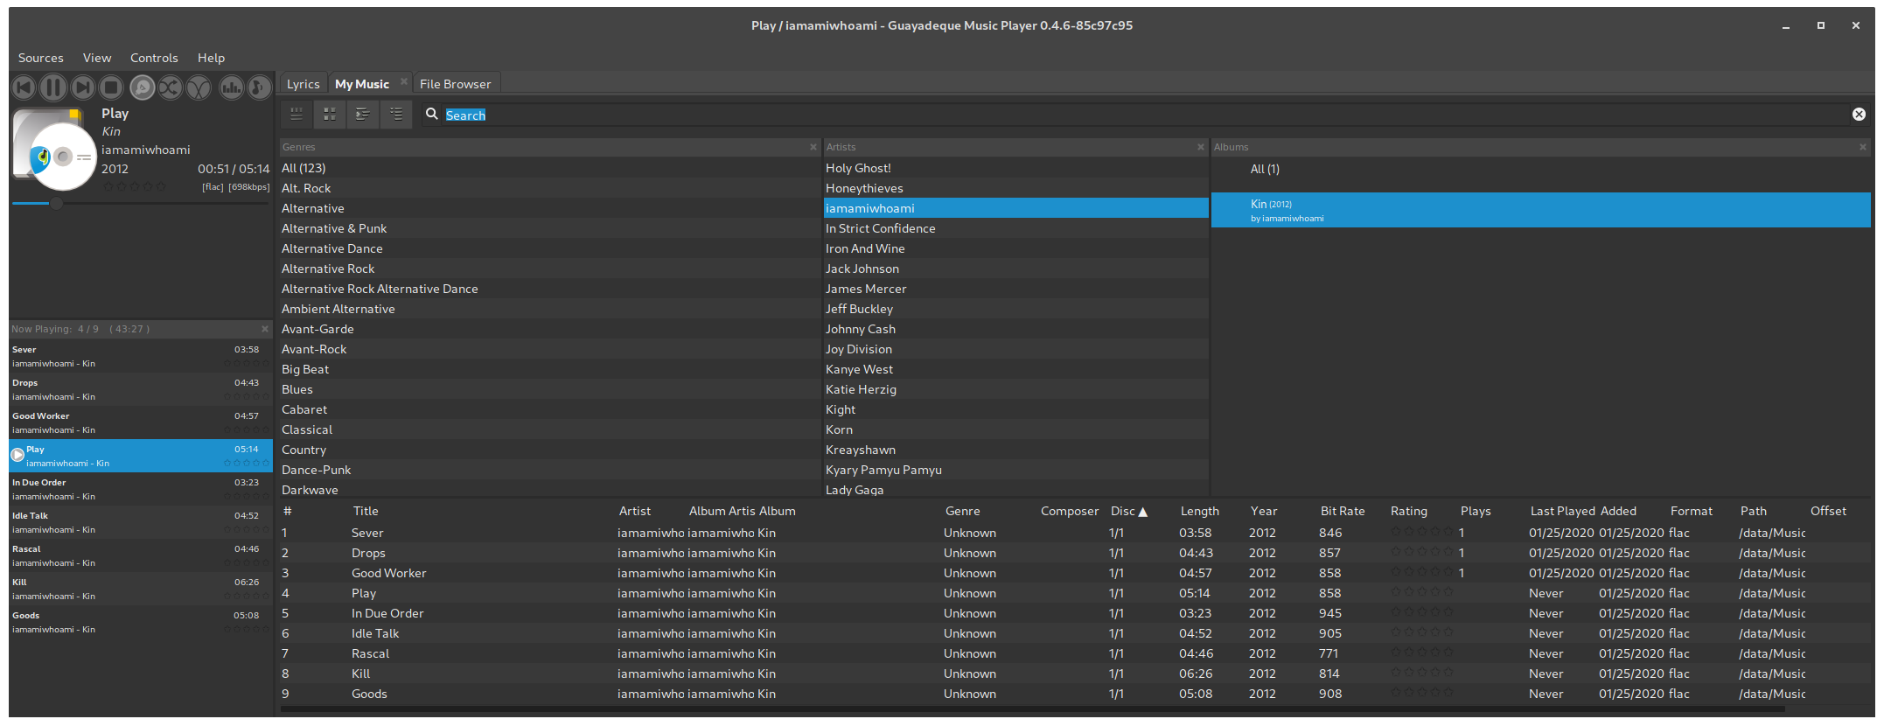Skip to the previous track
Image resolution: width=1884 pixels, height=726 pixels.
(x=24, y=87)
